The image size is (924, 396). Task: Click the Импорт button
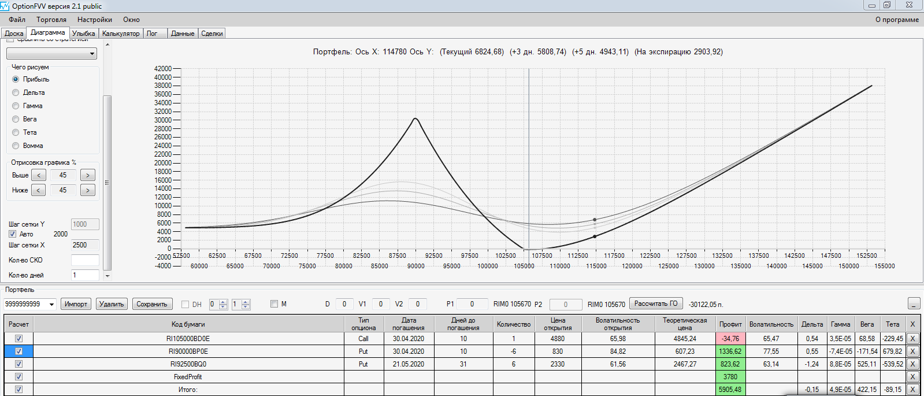click(x=76, y=304)
